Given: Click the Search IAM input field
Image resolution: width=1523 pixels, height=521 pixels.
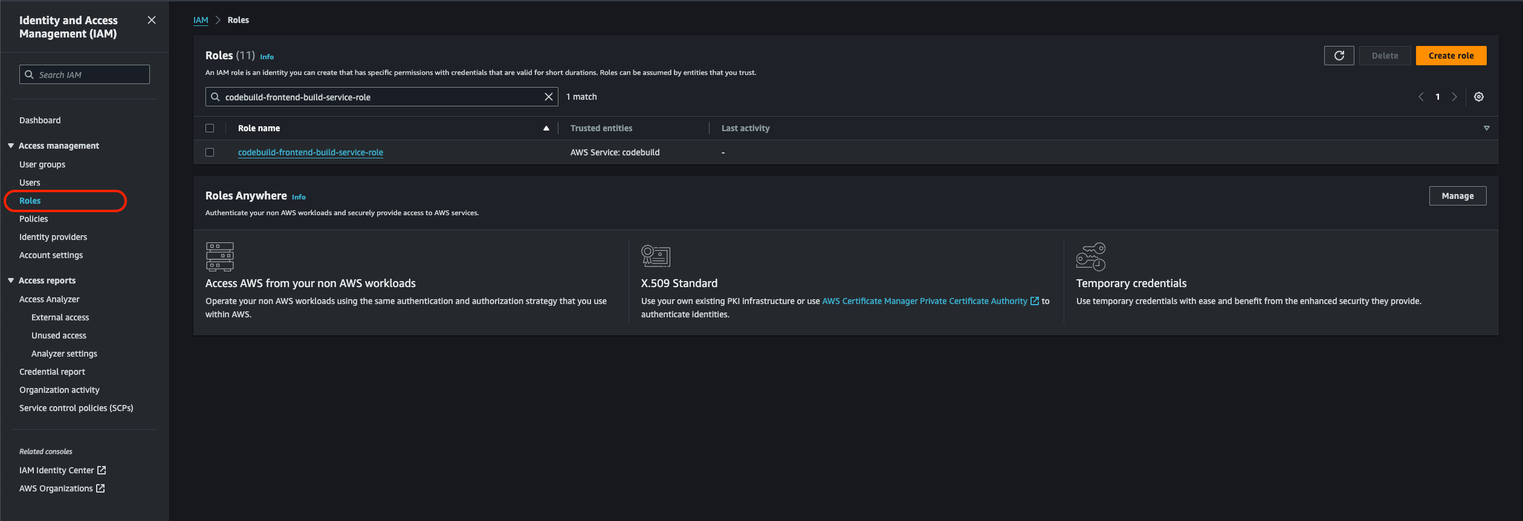Looking at the screenshot, I should coord(85,74).
